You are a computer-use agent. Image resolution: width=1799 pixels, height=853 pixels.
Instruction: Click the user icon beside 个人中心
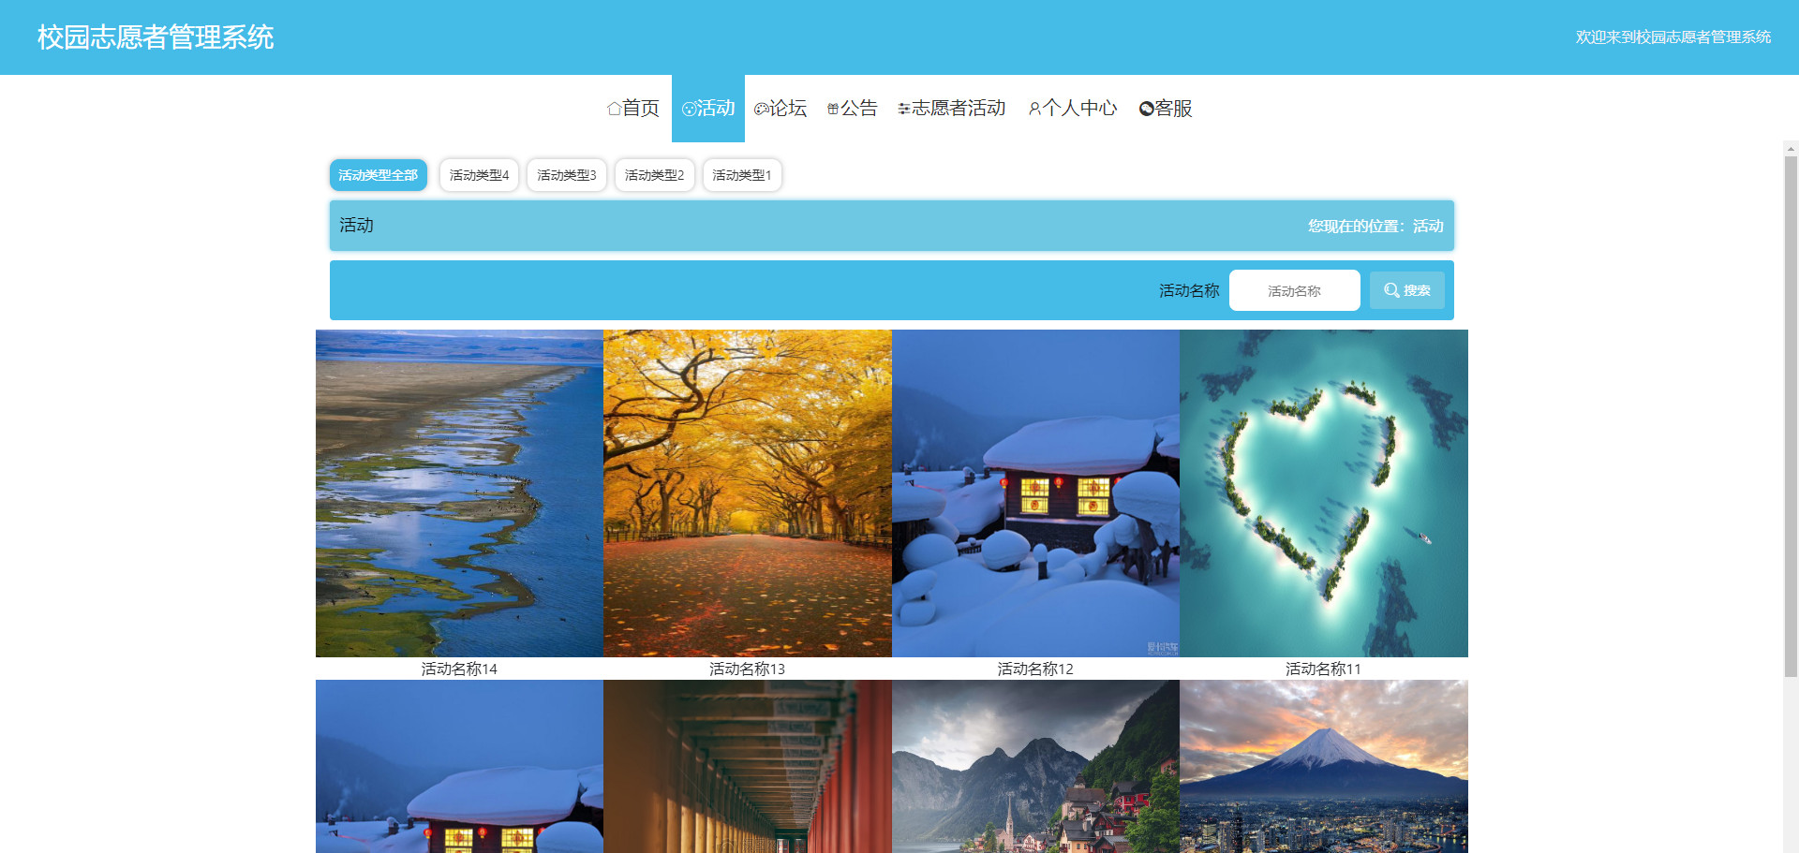click(1034, 109)
